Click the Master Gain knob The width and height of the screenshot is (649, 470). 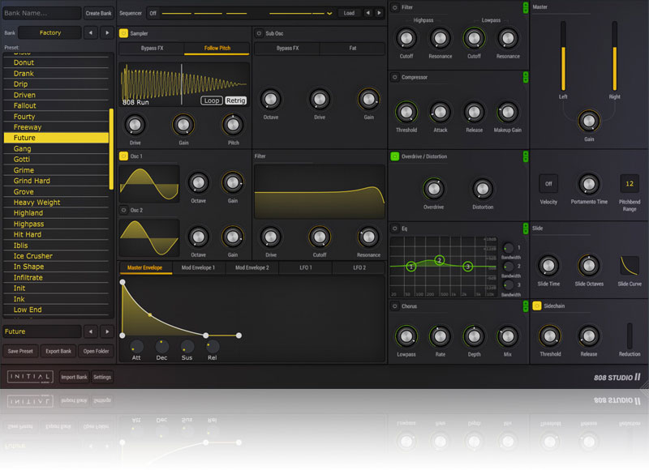[x=588, y=121]
